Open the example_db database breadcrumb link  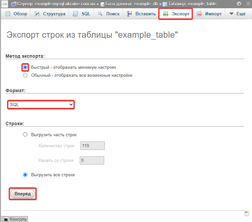[131, 4]
